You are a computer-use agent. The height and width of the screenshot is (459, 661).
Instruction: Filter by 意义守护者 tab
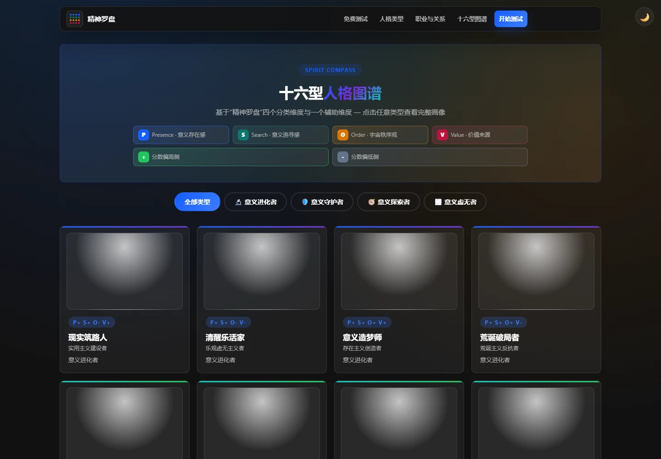[322, 202]
